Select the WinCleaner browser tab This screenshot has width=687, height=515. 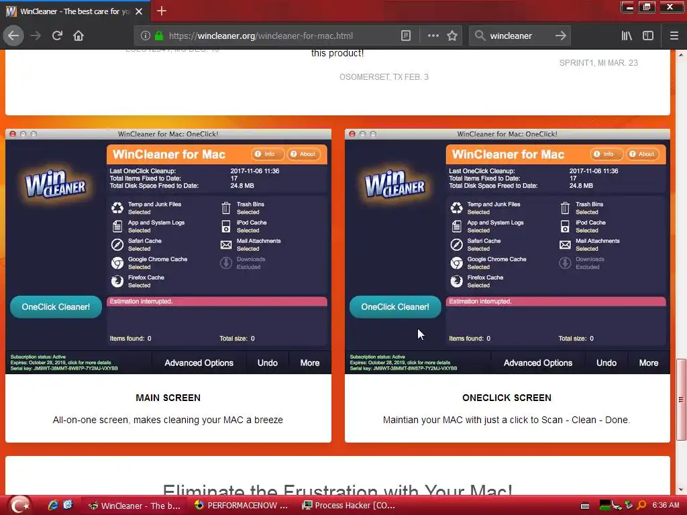[x=74, y=11]
